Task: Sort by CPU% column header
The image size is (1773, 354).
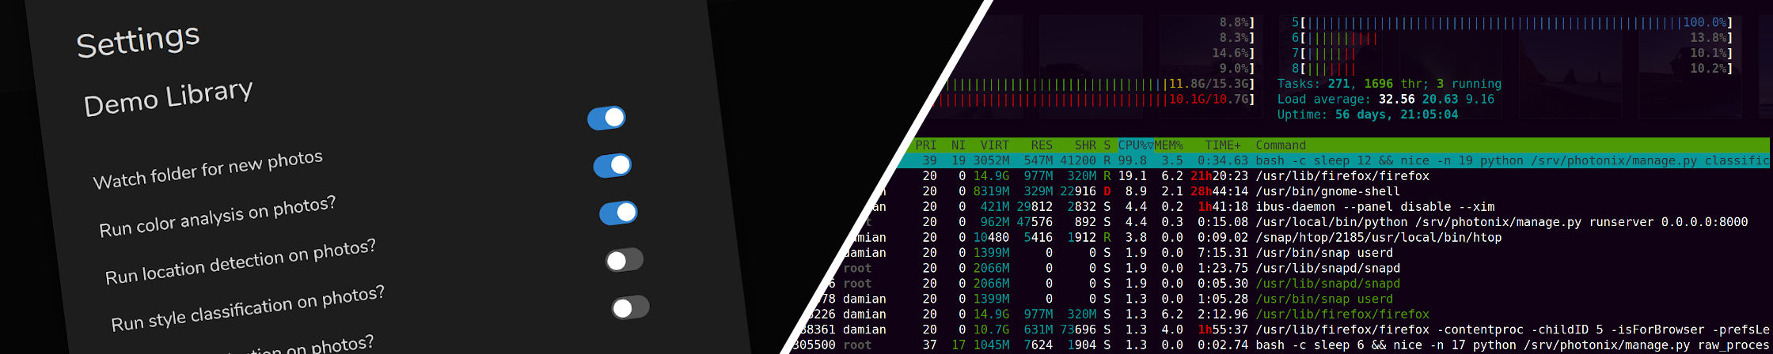Action: [x=1134, y=145]
